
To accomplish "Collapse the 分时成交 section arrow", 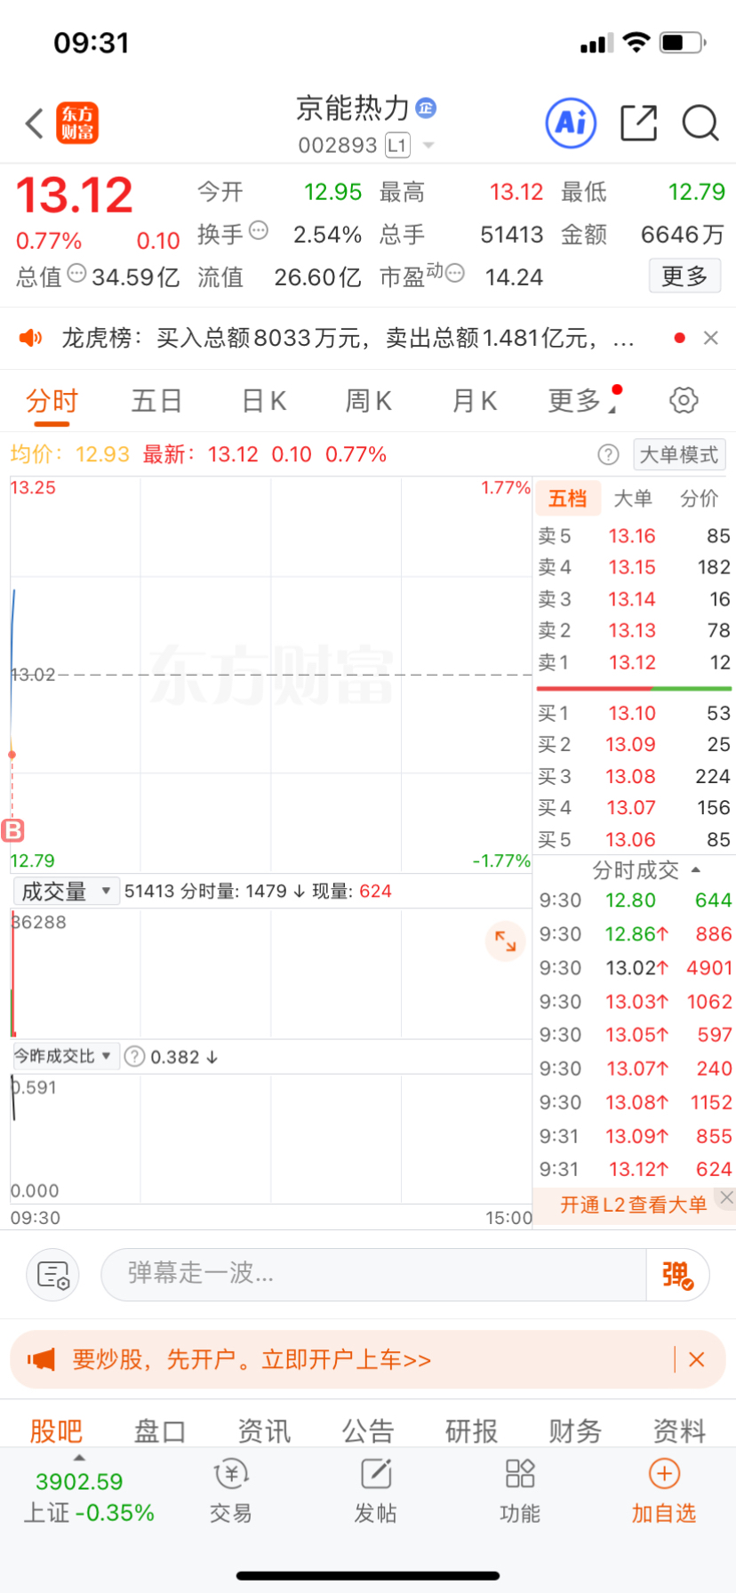I will tap(696, 870).
